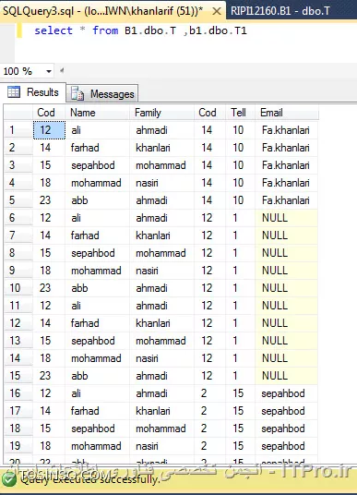
Task: Click the Email cell 'Fa.khanlari' in row 1
Action: pos(287,130)
